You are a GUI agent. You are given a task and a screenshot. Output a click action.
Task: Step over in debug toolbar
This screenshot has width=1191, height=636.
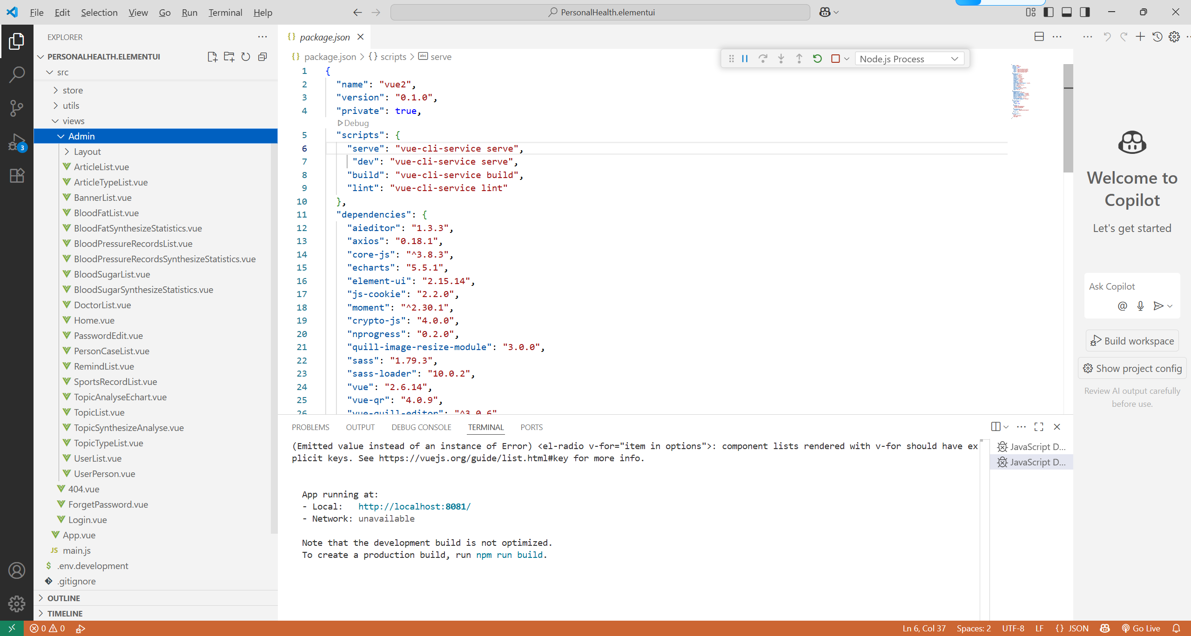tap(763, 59)
